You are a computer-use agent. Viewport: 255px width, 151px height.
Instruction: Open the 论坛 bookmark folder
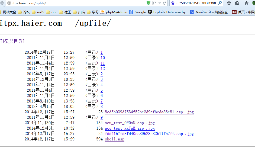[x=24, y=12]
